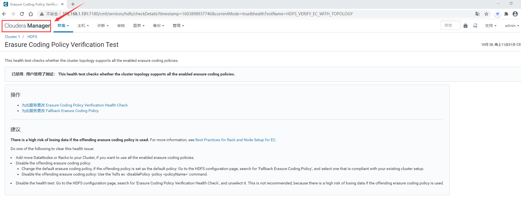Image resolution: width=521 pixels, height=208 pixels.
Task: Open parcels briefcase icon in Cloudera header
Action: click(x=466, y=26)
